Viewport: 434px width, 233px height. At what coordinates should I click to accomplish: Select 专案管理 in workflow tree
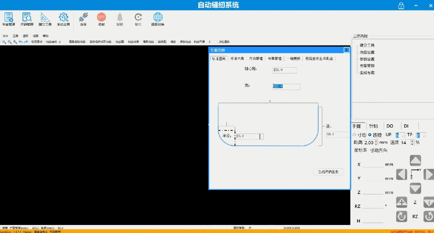(x=367, y=66)
